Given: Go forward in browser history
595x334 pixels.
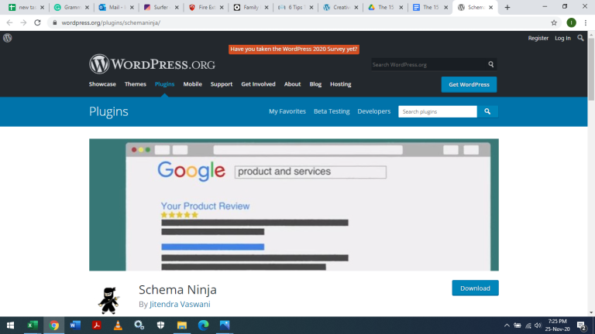Looking at the screenshot, I should [23, 22].
